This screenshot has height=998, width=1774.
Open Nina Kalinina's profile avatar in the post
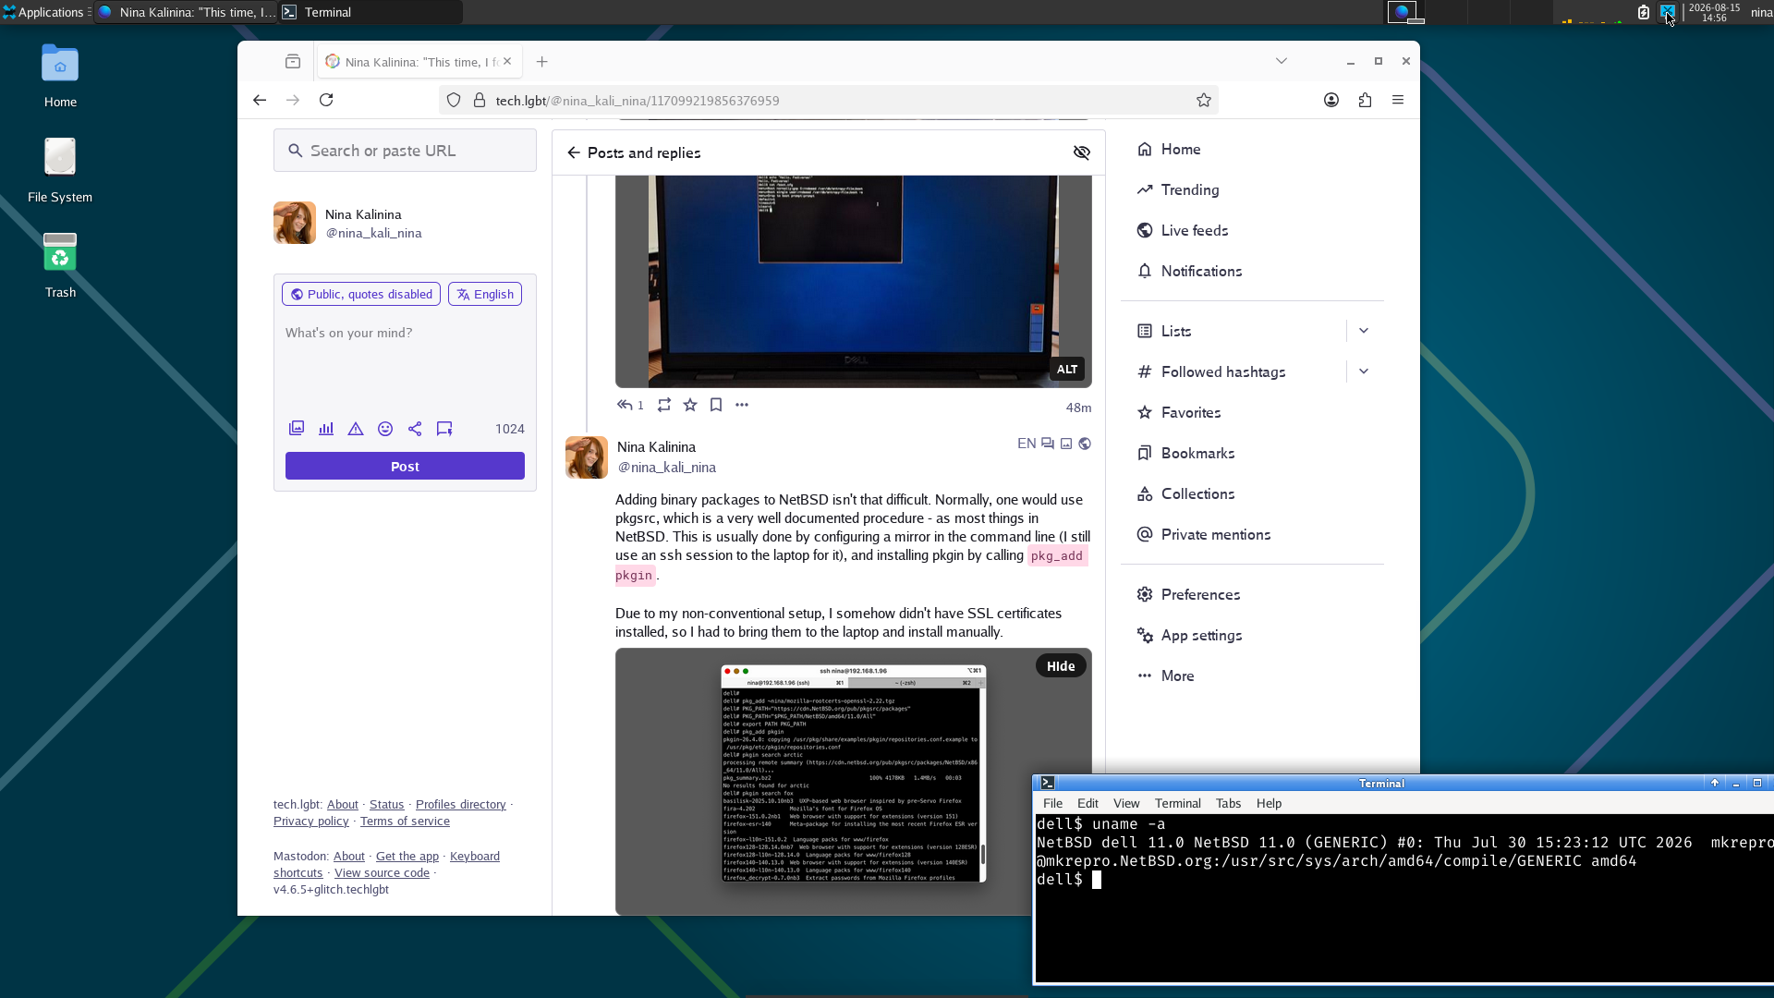587,457
